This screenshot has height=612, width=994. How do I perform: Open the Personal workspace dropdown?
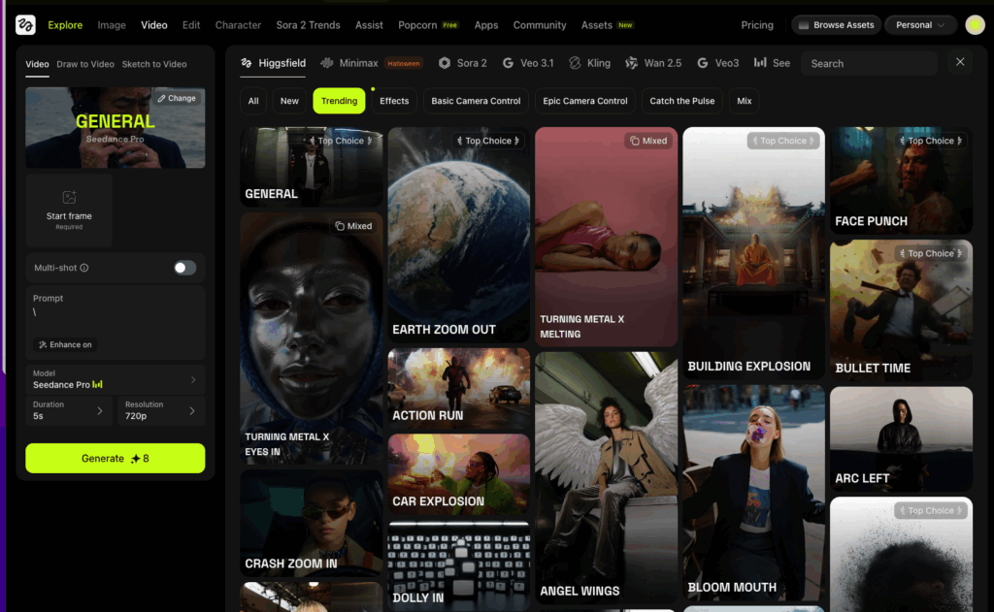920,25
